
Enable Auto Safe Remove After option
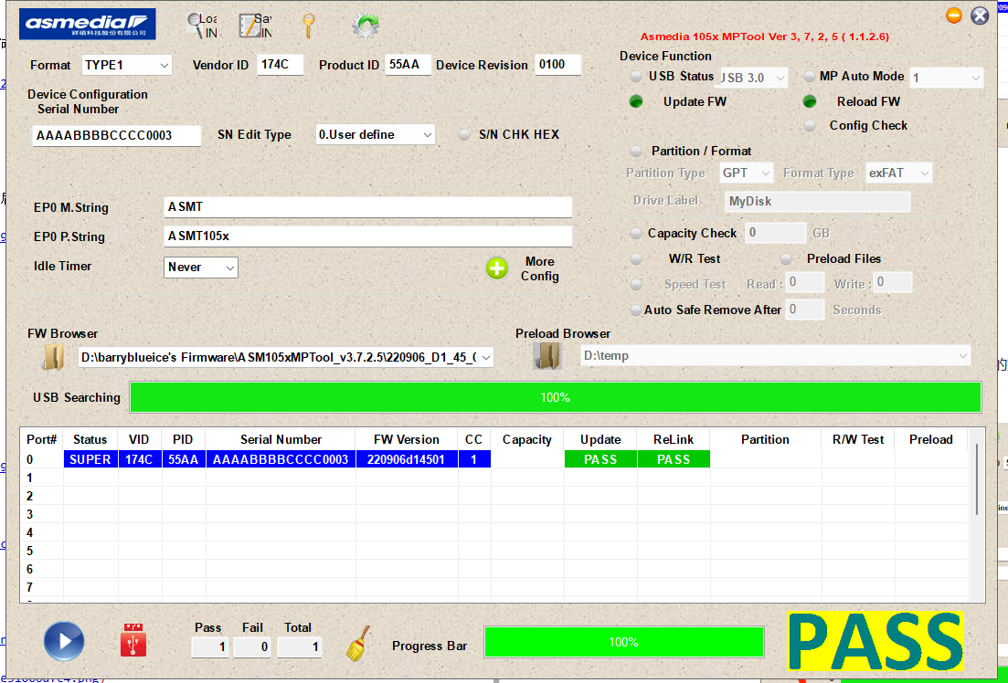click(636, 310)
